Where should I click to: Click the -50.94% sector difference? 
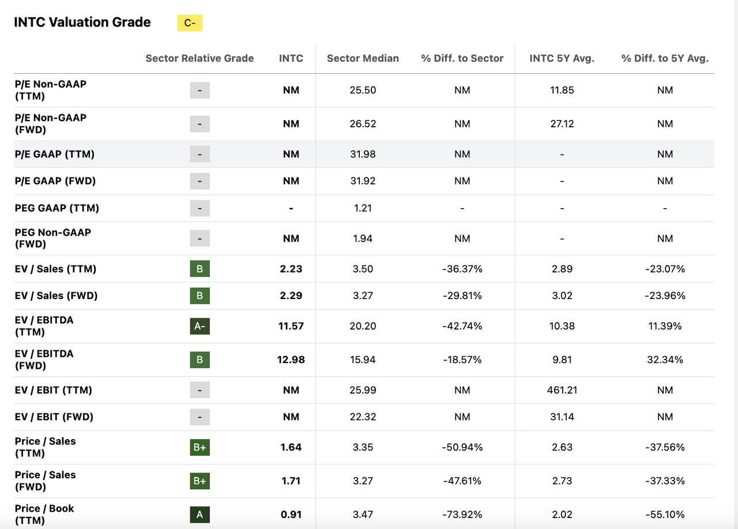coord(462,447)
